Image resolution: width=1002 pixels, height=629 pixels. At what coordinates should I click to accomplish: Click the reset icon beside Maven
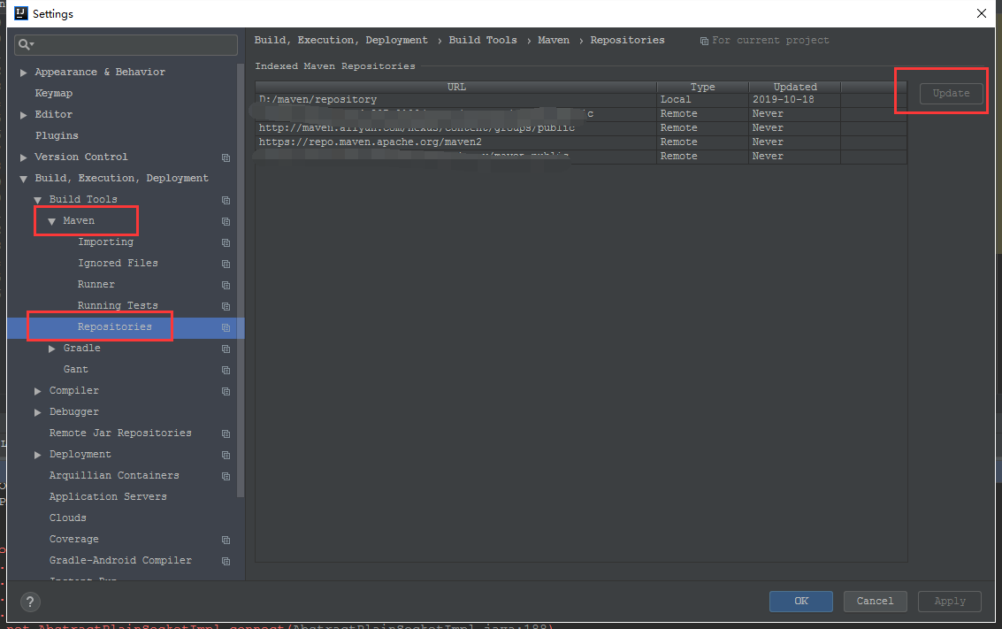tap(226, 221)
